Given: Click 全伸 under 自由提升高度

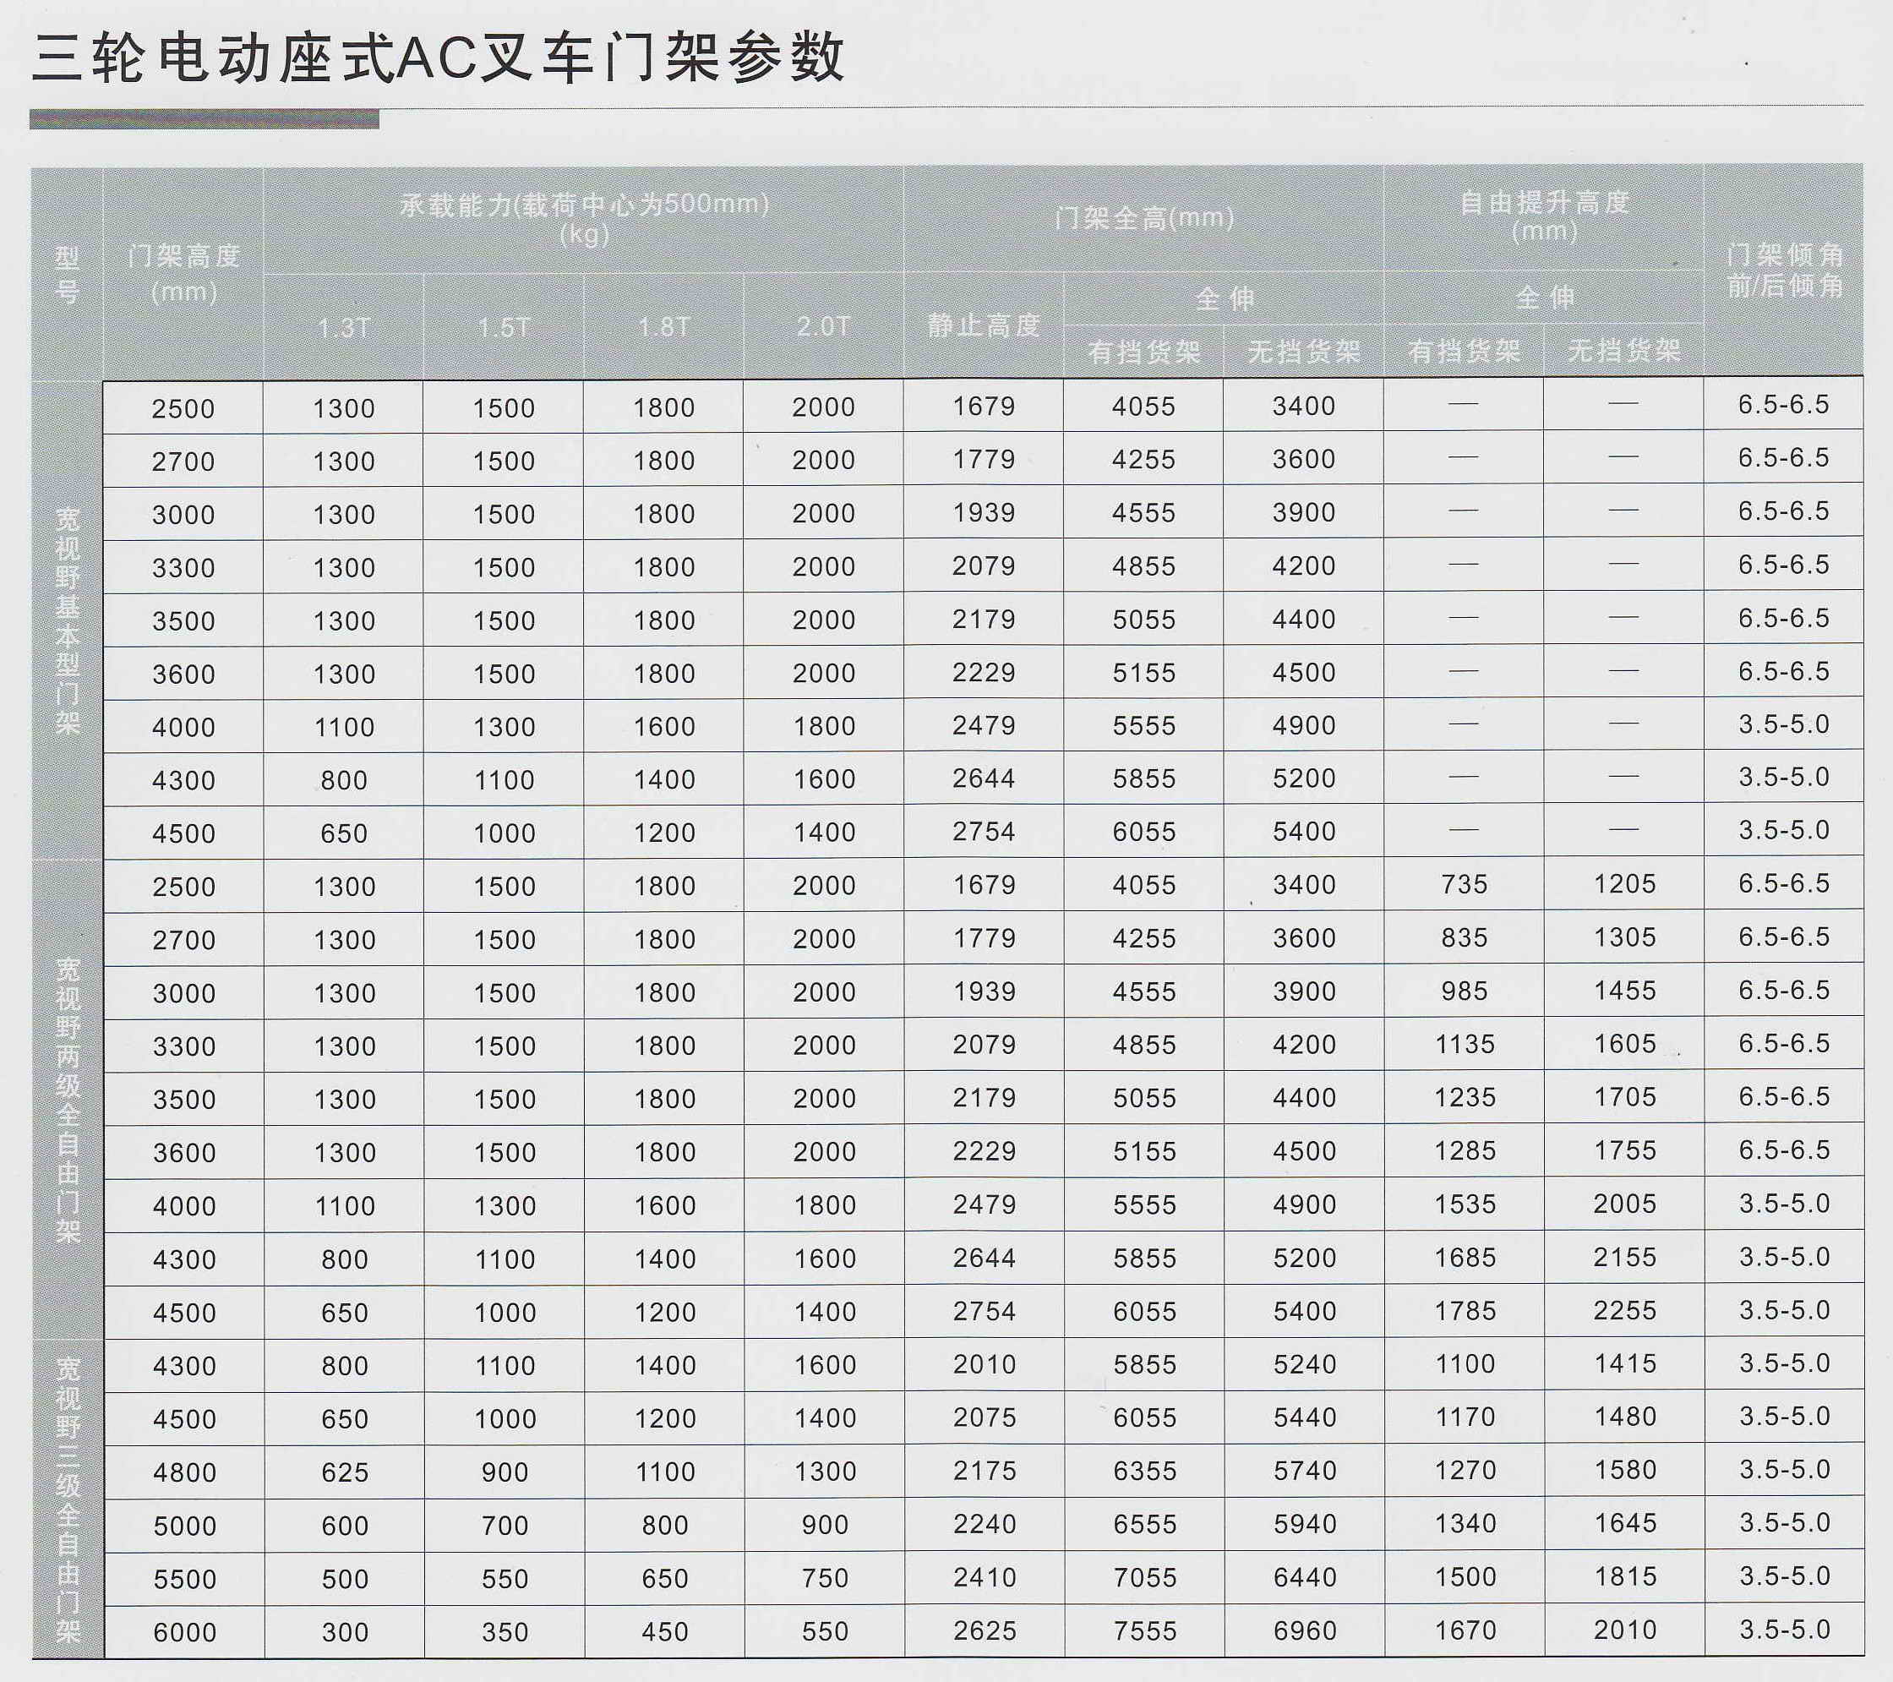Looking at the screenshot, I should pos(1544,298).
